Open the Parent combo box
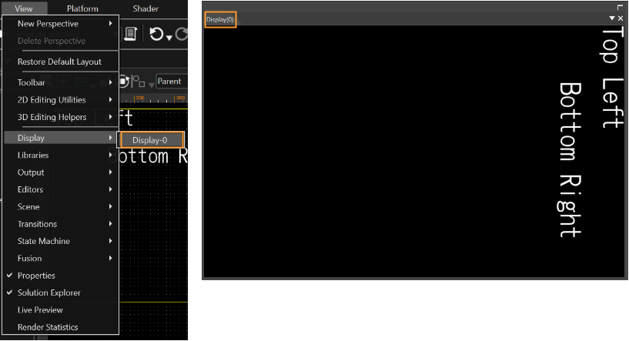The width and height of the screenshot is (629, 341). 172,82
